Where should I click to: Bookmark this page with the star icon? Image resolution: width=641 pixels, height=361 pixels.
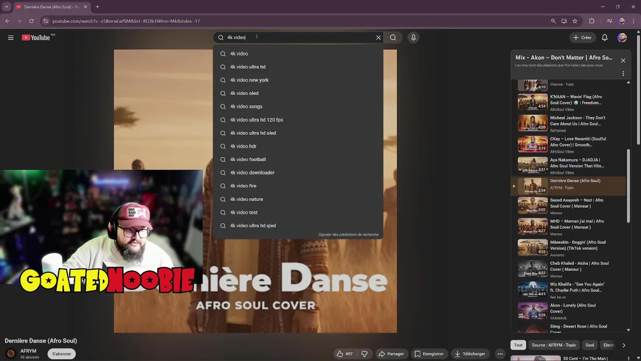[x=575, y=21]
